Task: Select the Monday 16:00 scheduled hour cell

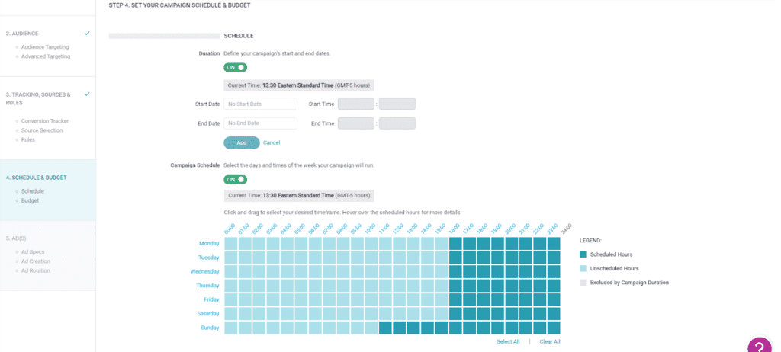Action: pos(455,244)
